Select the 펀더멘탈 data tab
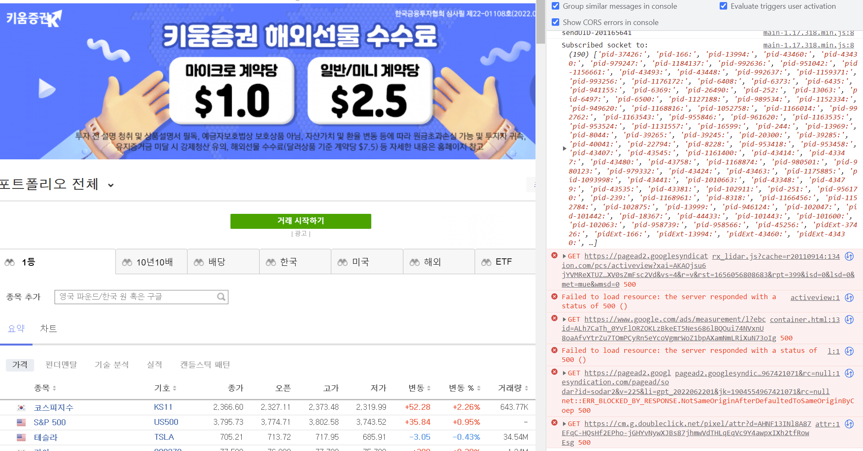This screenshot has width=863, height=451. point(61,365)
